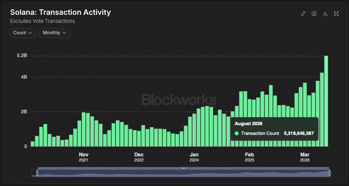
Task: Click the 0 y-axis label
Action: click(26, 146)
